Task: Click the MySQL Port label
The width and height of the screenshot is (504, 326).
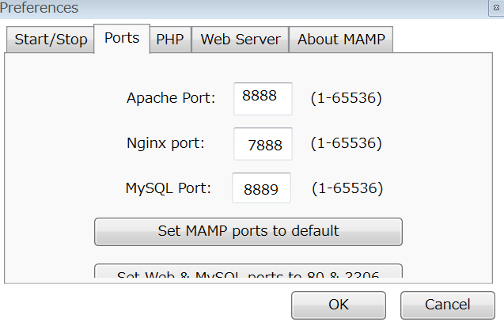Action: pyautogui.click(x=168, y=188)
